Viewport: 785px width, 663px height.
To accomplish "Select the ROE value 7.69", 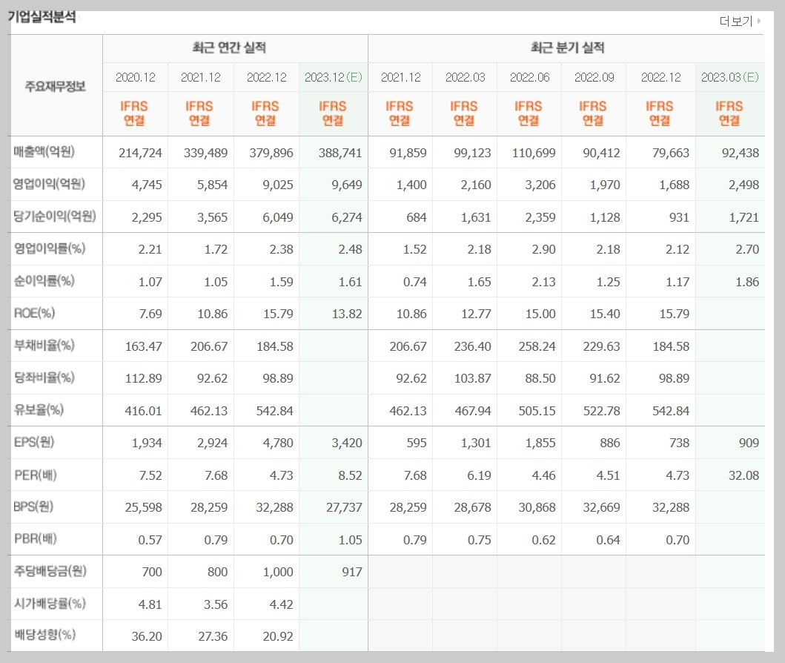I will point(150,314).
